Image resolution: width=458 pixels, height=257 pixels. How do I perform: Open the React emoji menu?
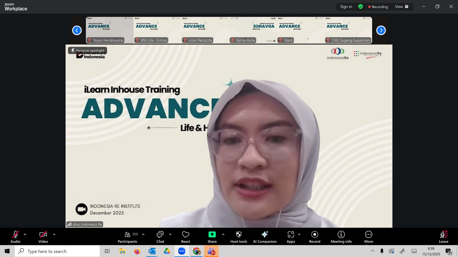pos(185,237)
